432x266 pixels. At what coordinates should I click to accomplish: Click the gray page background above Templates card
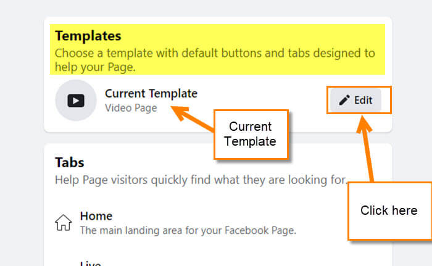click(x=215, y=8)
